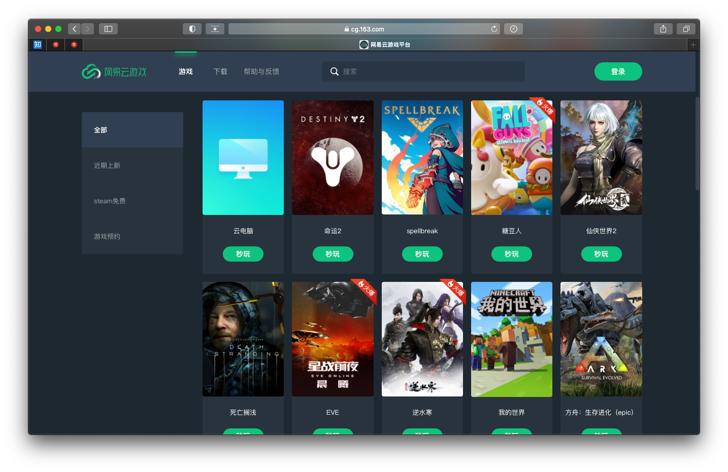Open the Spellbreak cover image
The width and height of the screenshot is (728, 472).
coord(422,158)
